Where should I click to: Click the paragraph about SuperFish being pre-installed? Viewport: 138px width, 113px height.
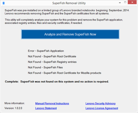tap(67, 12)
